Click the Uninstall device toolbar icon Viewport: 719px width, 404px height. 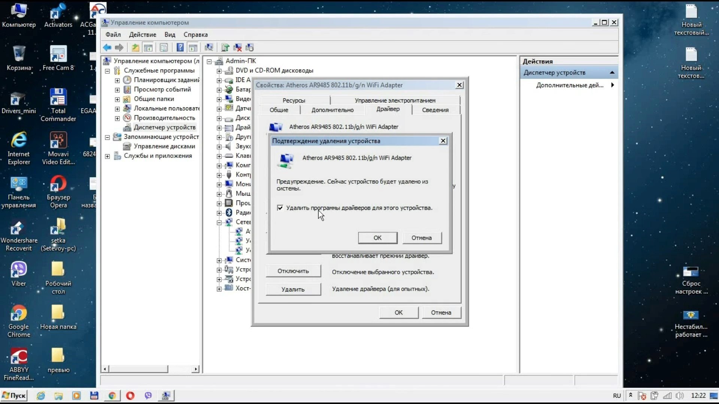(237, 48)
